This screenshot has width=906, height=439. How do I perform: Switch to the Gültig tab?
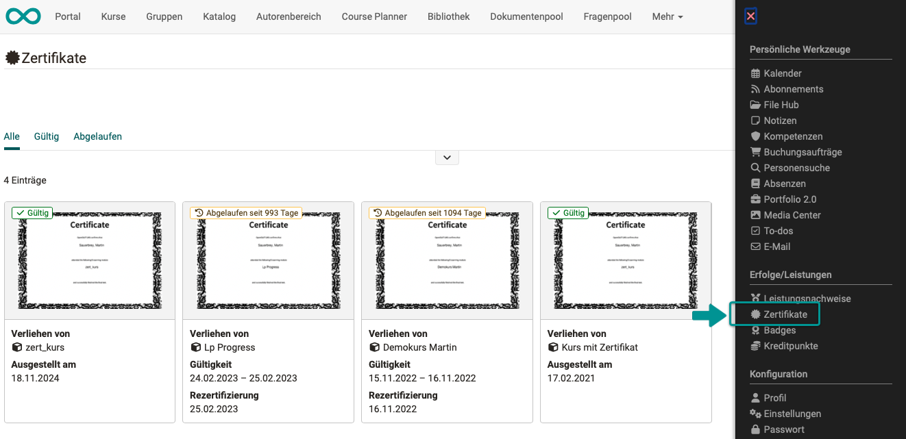click(x=47, y=136)
